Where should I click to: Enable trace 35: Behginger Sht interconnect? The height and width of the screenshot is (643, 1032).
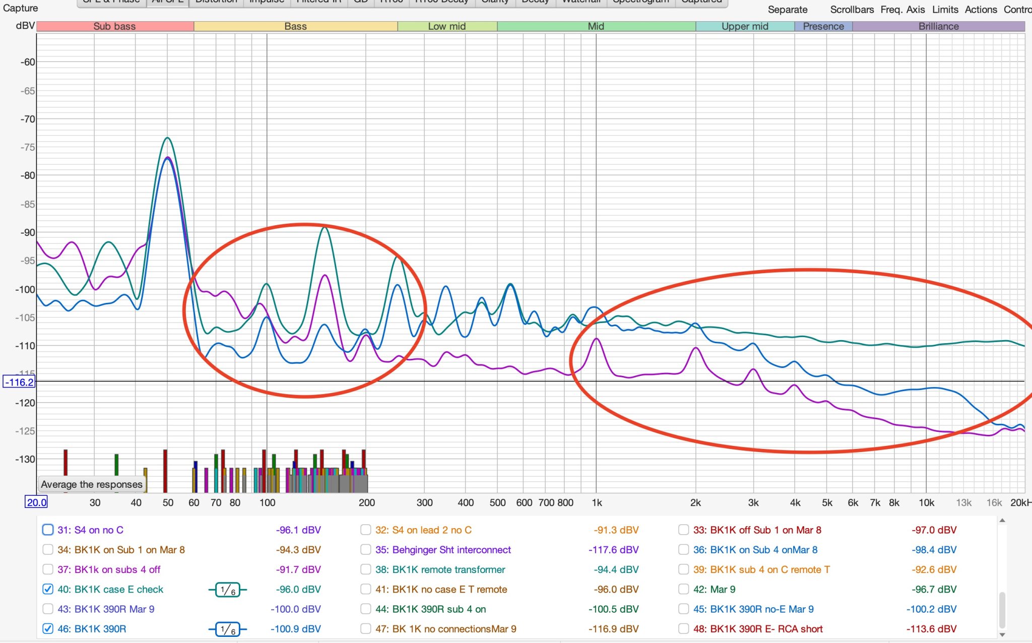[x=366, y=549]
